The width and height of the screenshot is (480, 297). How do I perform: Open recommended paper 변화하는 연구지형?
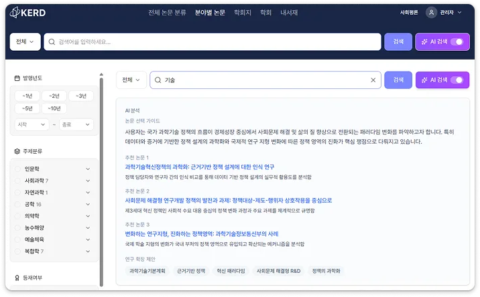click(202, 234)
